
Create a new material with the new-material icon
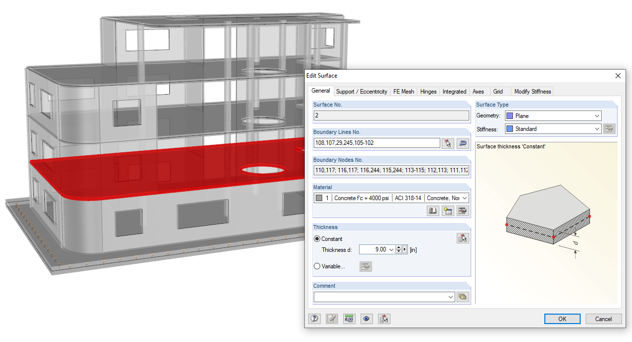point(447,211)
